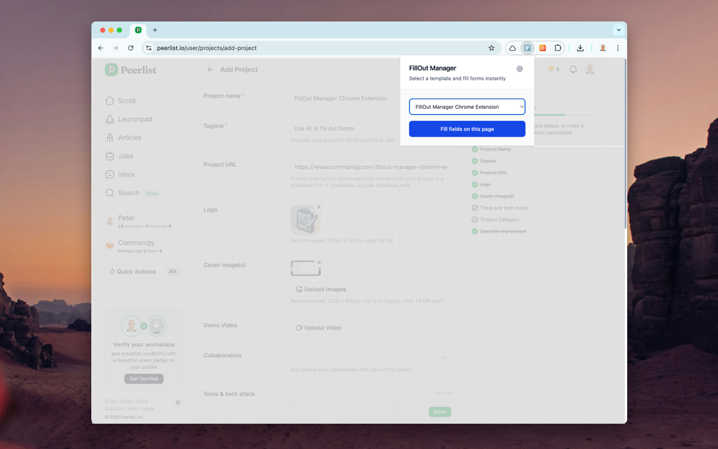Go forward in browser history
The image size is (718, 449).
[x=116, y=48]
